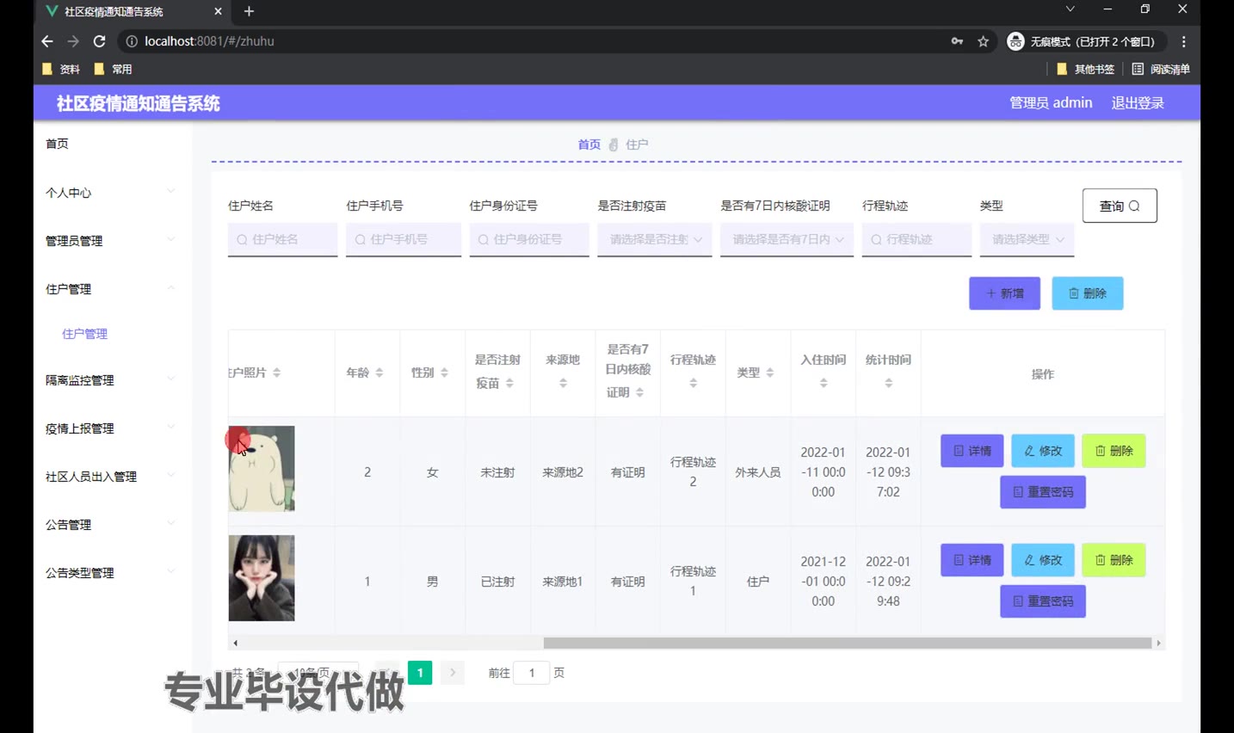Click the blue 删除 batch delete button

(1087, 293)
